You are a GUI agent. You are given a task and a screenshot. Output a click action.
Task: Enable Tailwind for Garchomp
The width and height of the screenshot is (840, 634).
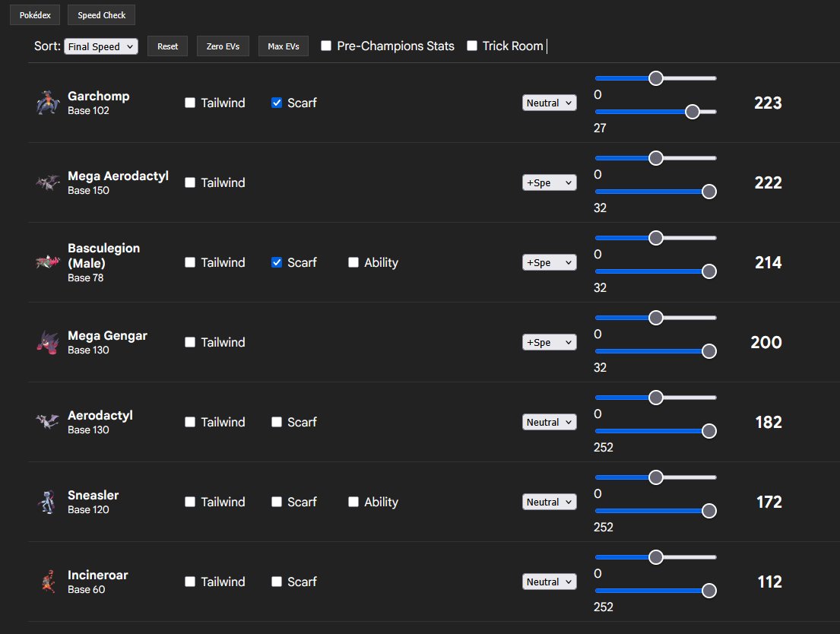(x=190, y=103)
